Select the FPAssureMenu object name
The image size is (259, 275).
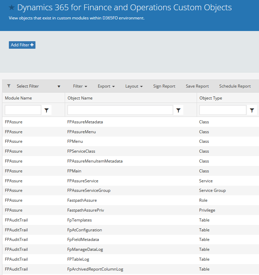tap(81, 132)
